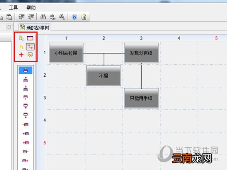Click the story tree icon on 新的故事树 tab

click(22, 27)
